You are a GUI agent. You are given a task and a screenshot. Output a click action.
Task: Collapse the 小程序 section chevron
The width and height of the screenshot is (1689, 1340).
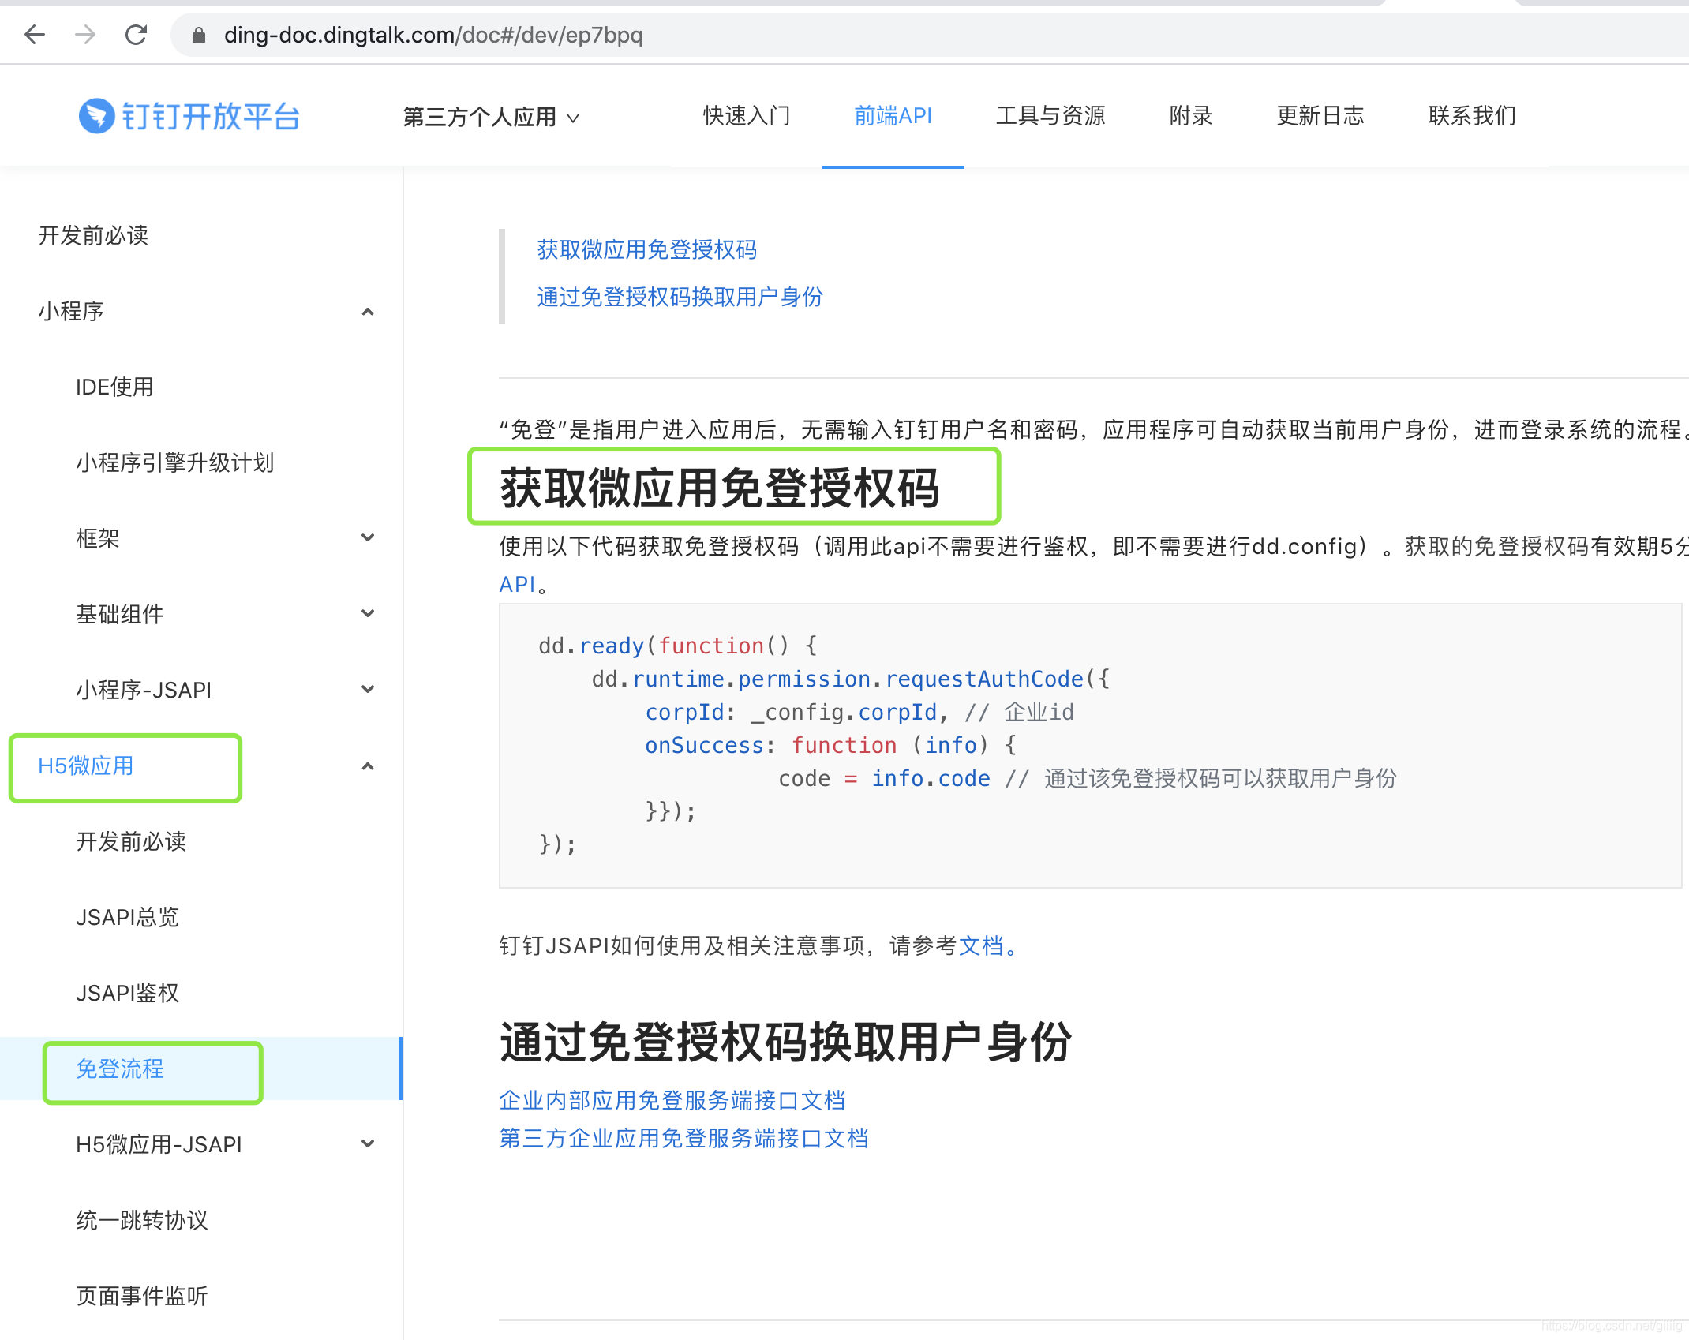367,312
